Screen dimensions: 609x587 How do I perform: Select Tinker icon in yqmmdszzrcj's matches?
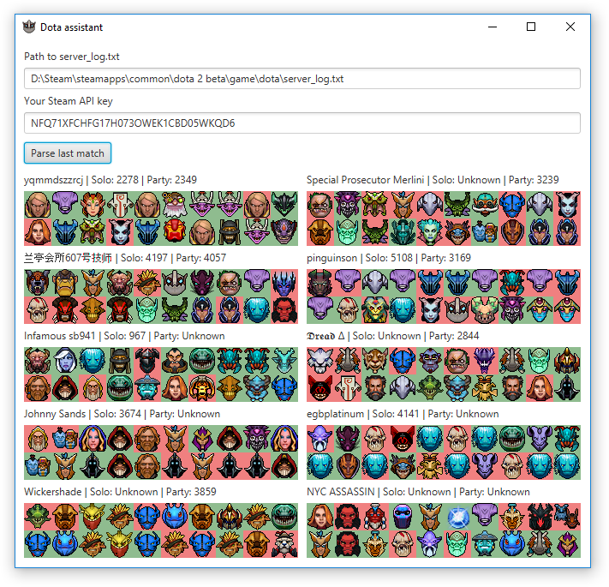(175, 205)
